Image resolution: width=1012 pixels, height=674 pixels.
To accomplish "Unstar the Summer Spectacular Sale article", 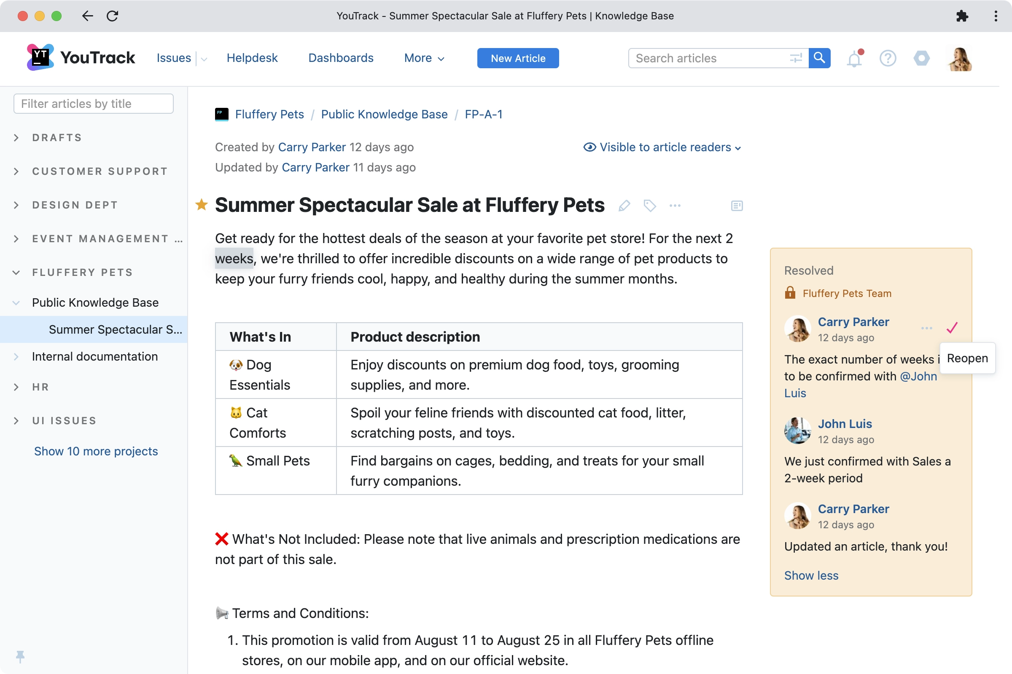I will (x=202, y=205).
